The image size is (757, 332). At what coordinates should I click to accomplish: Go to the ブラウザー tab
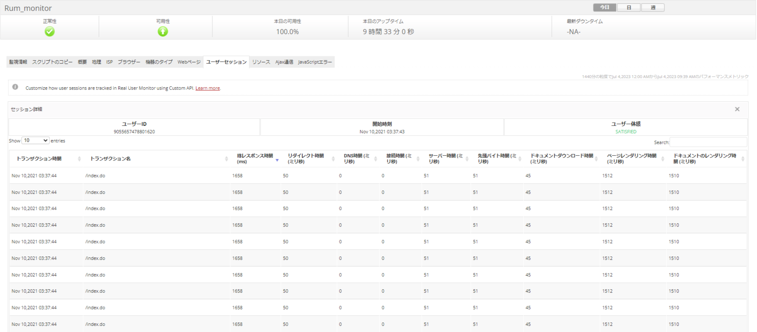129,62
